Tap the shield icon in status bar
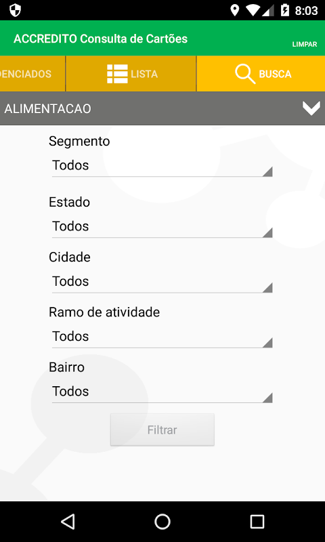 point(15,10)
